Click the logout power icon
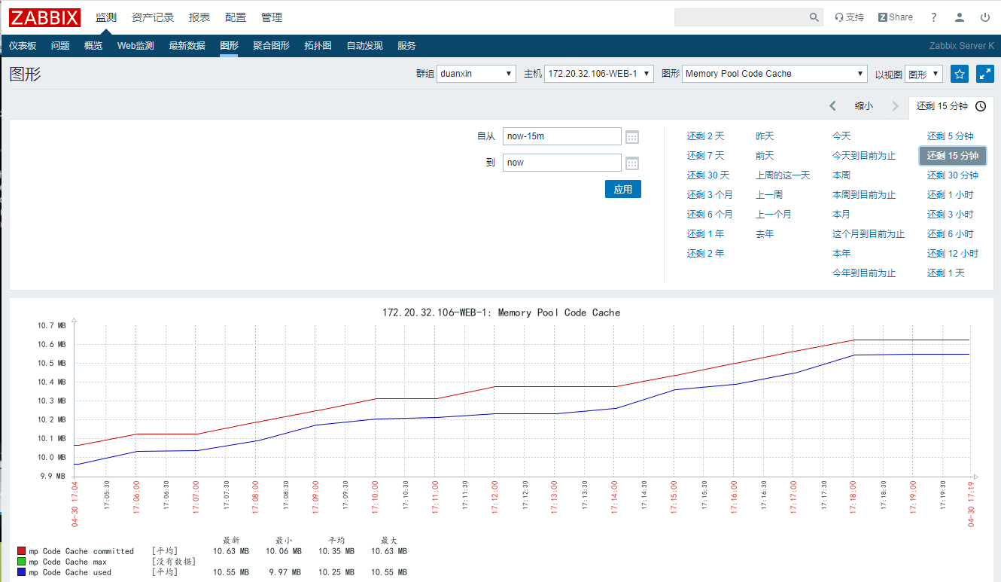 (x=985, y=17)
